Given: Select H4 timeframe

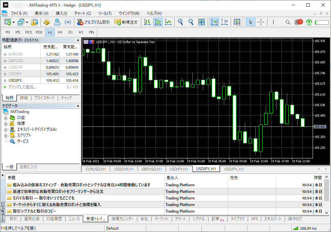Looking at the screenshot, I should (x=60, y=32).
